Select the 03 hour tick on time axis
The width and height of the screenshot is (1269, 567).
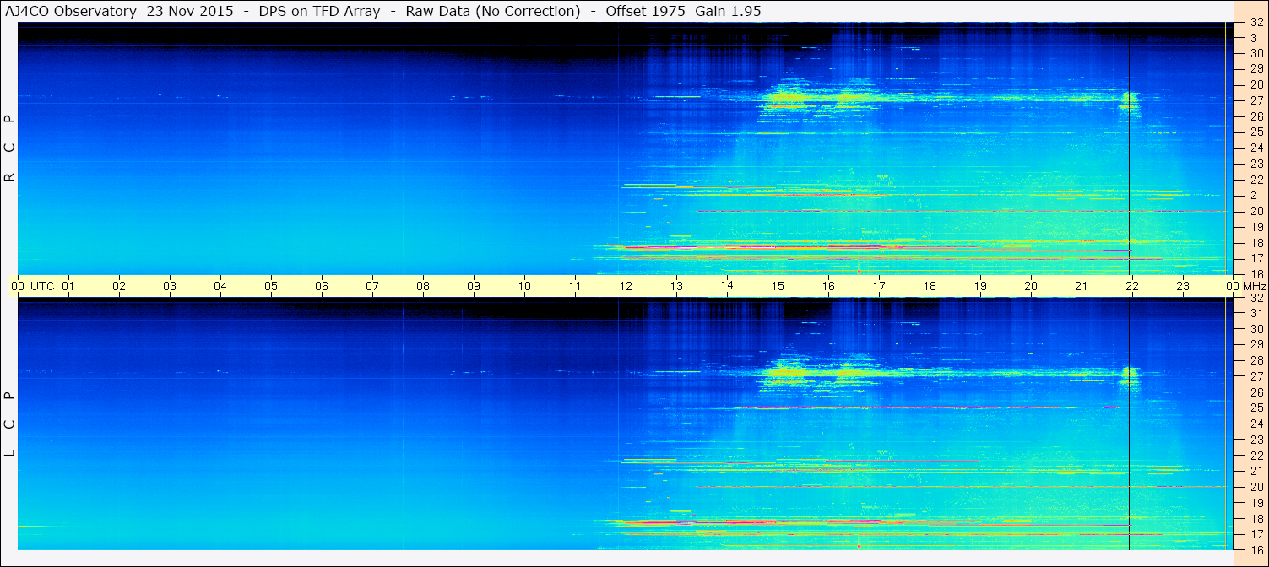pos(170,286)
